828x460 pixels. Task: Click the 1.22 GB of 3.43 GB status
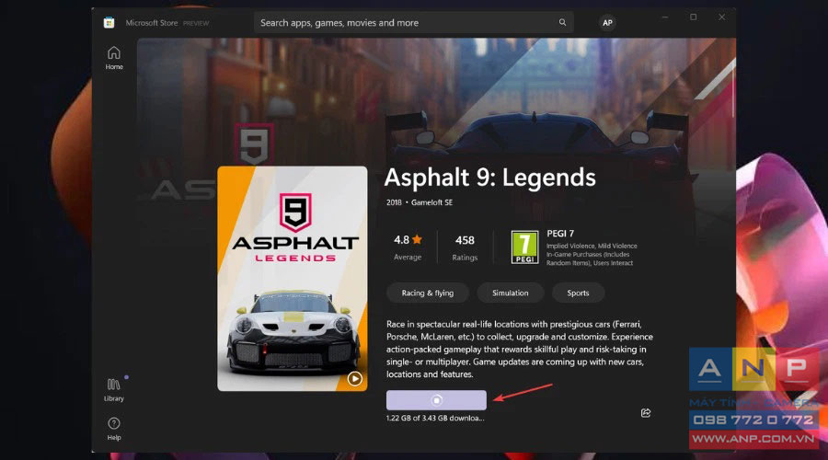tap(435, 419)
